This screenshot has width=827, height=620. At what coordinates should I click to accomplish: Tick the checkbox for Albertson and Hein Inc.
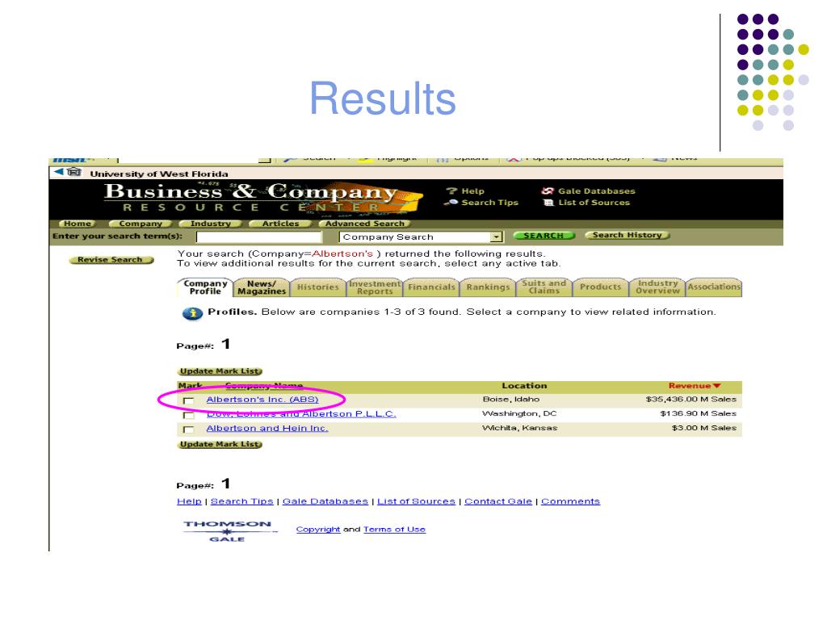pyautogui.click(x=188, y=429)
